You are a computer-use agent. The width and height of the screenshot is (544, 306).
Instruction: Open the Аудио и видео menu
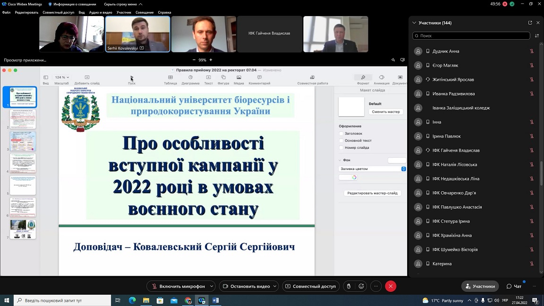coord(101,12)
